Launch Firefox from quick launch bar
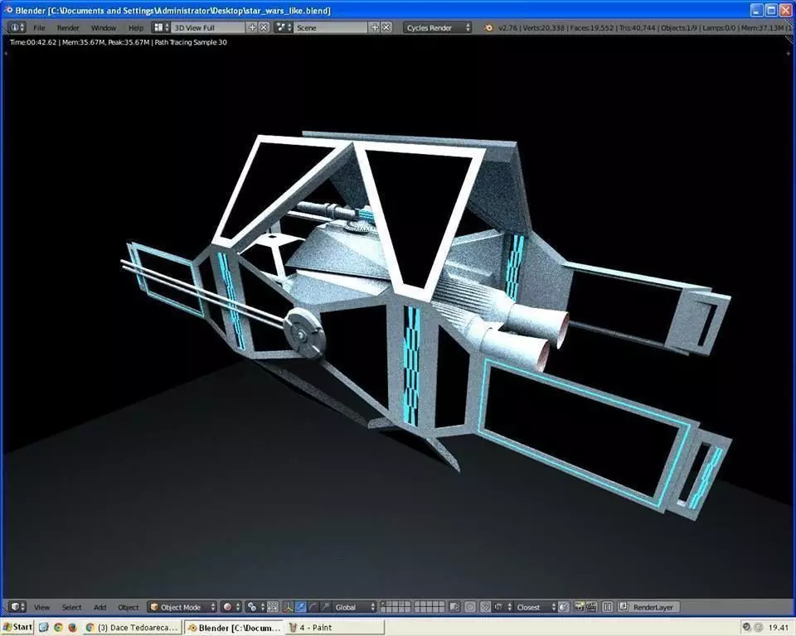 72,628
